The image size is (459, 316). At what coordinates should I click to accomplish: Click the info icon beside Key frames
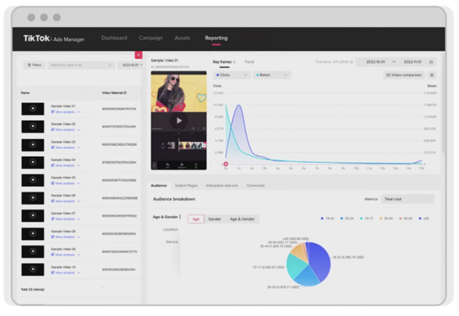point(234,62)
